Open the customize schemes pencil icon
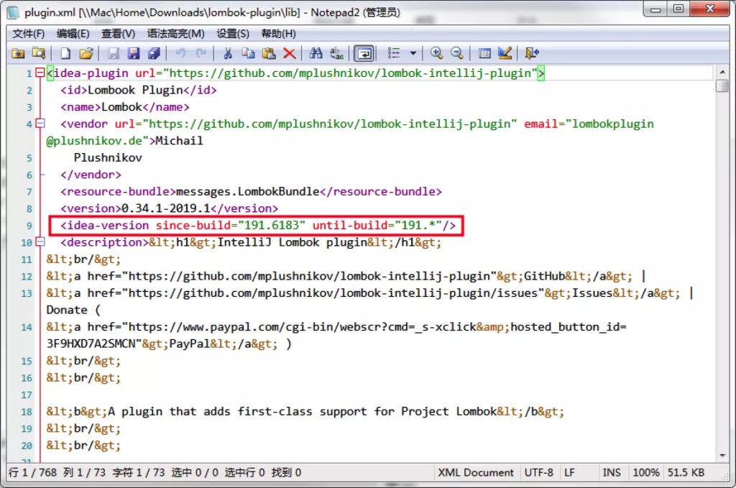The image size is (736, 488). click(505, 53)
